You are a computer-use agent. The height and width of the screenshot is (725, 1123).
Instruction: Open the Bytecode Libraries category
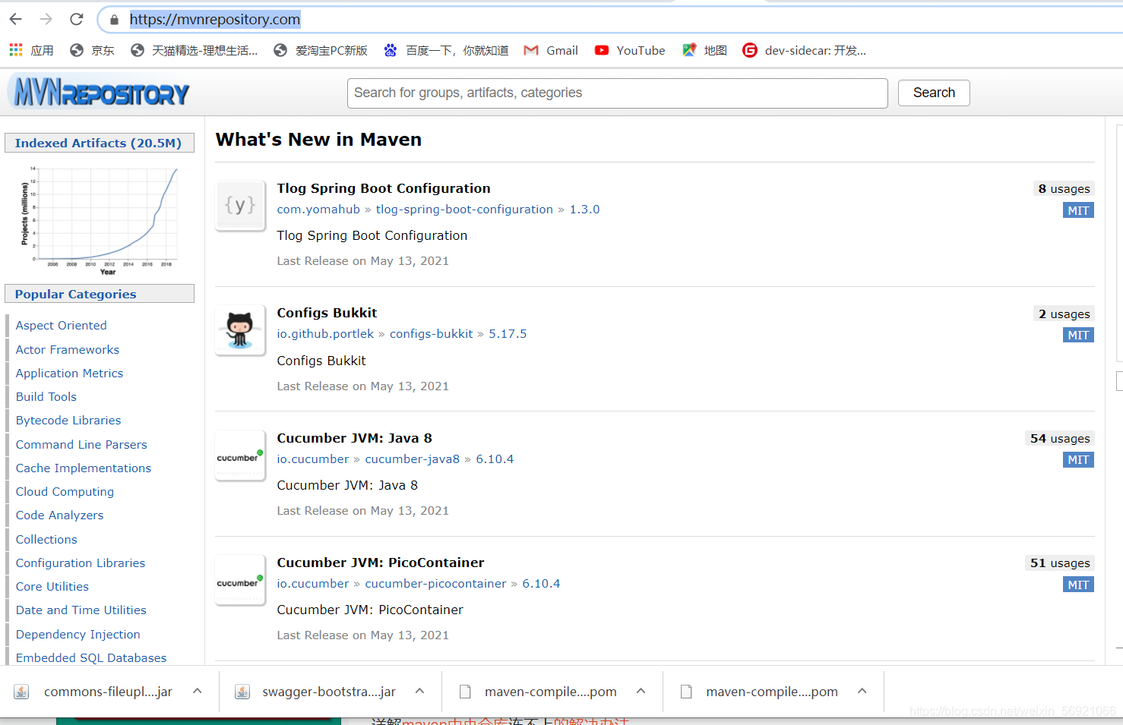tap(68, 420)
